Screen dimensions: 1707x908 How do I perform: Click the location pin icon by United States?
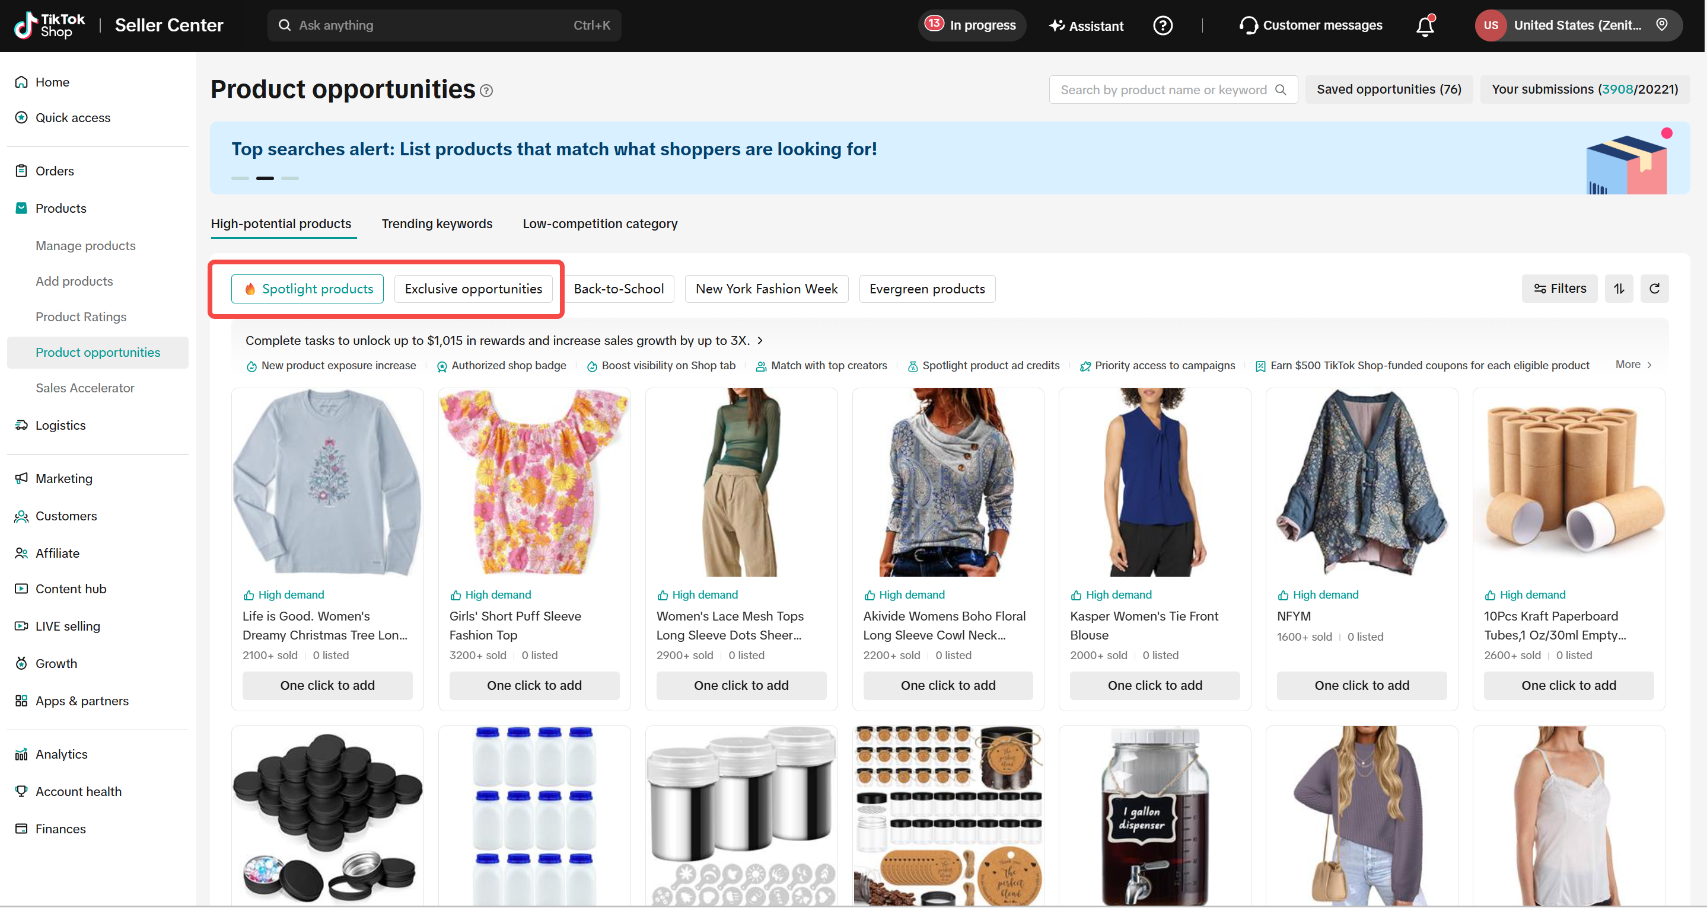(1661, 25)
